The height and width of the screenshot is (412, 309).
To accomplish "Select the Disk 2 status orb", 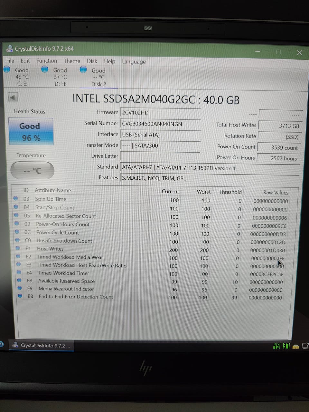I will (x=83, y=70).
